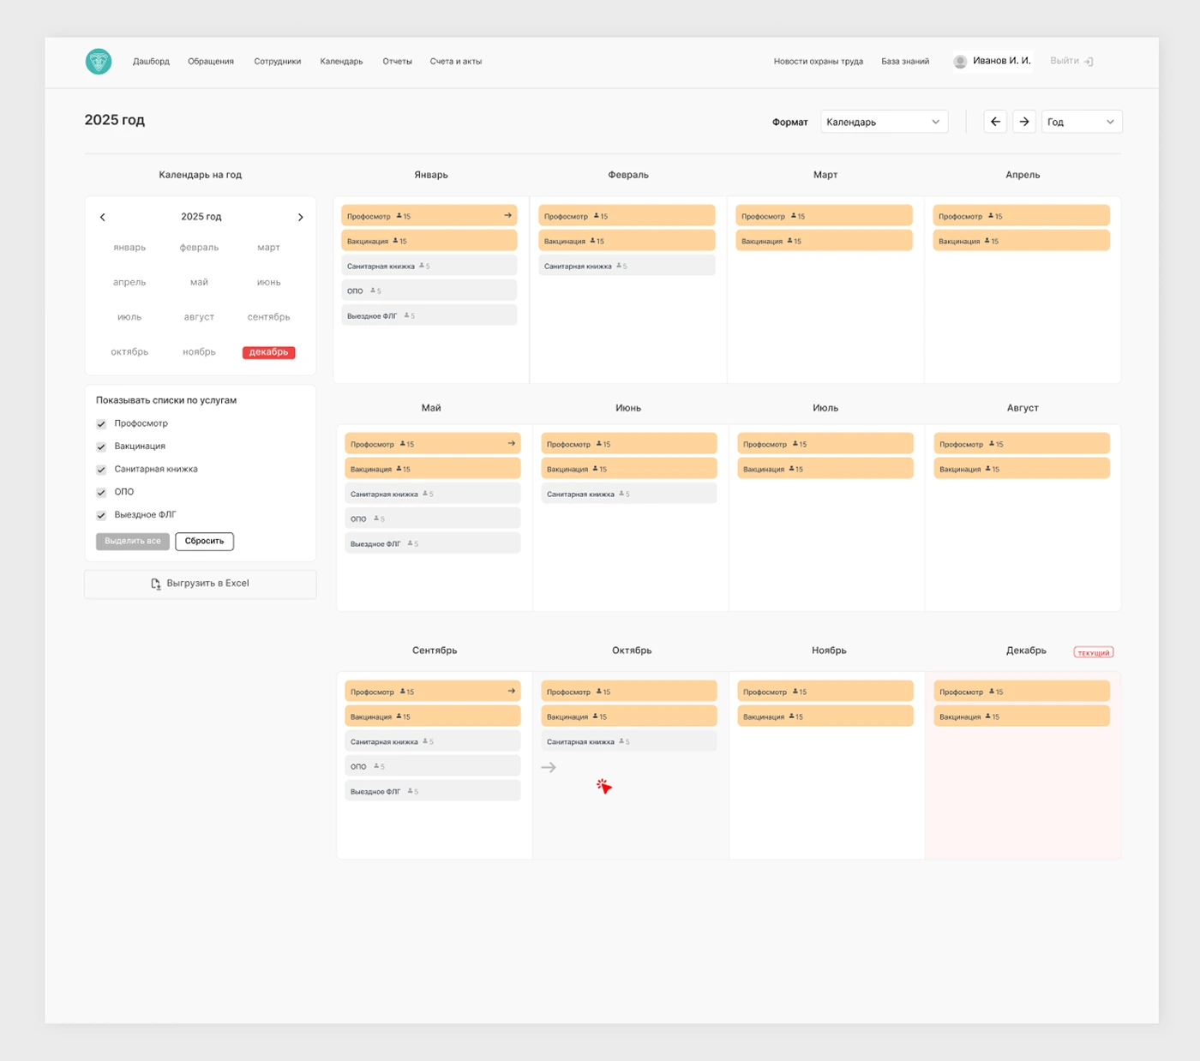Image resolution: width=1200 pixels, height=1061 pixels.
Task: Open the Формат Календарь dropdown
Action: 884,122
